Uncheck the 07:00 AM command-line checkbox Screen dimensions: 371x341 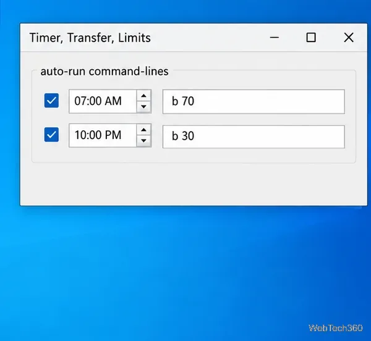[x=51, y=101]
